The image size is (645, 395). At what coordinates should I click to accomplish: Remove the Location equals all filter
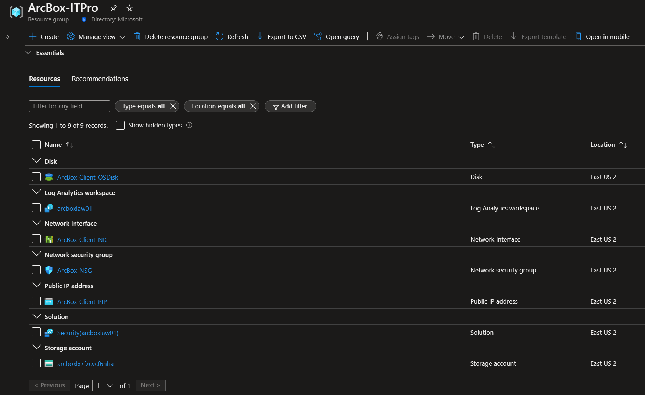click(x=253, y=106)
